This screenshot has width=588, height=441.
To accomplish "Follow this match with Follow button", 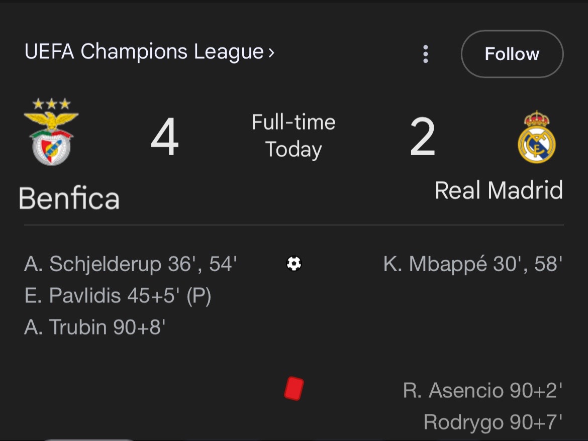I will pyautogui.click(x=512, y=54).
